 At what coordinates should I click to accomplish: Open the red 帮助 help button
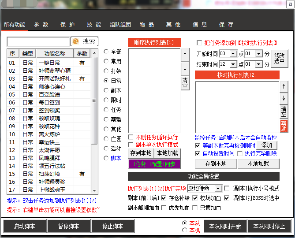point(284,126)
